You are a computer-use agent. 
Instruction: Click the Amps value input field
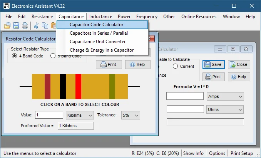click(185, 96)
